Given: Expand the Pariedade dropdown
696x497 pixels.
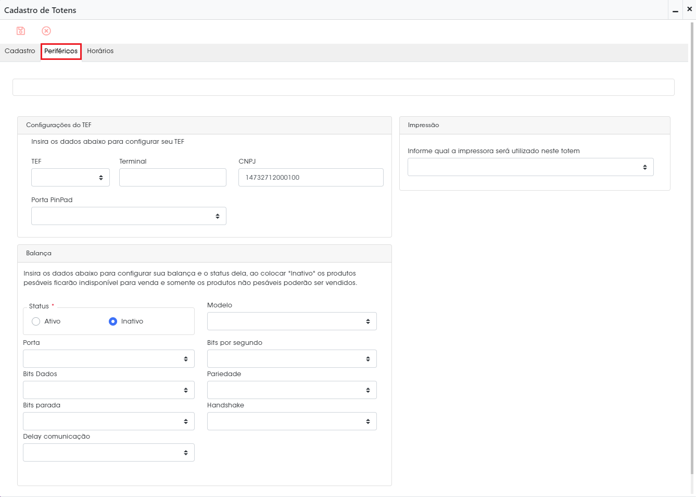Looking at the screenshot, I should pyautogui.click(x=292, y=390).
